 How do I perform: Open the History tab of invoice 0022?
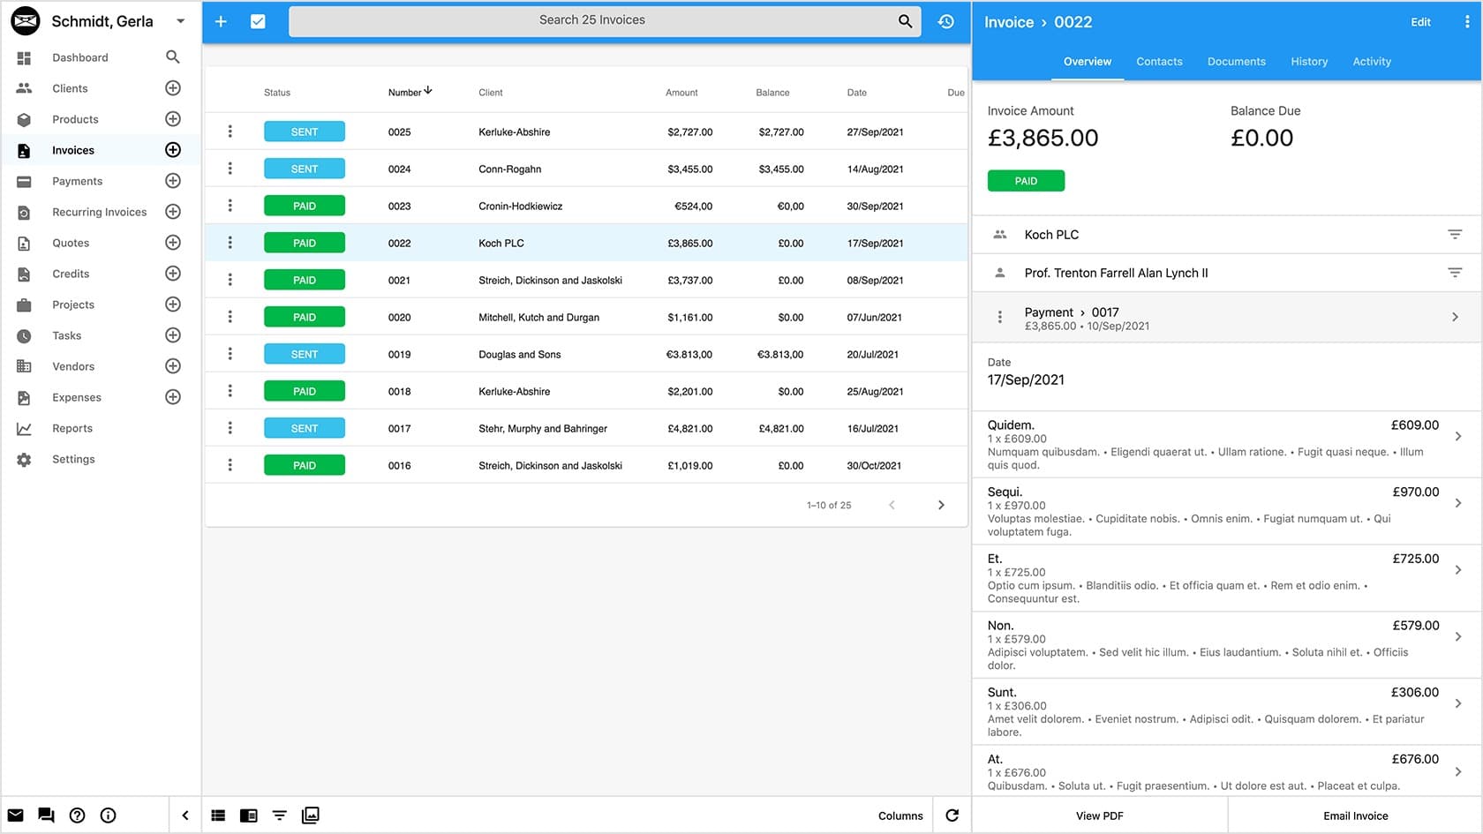[1309, 61]
